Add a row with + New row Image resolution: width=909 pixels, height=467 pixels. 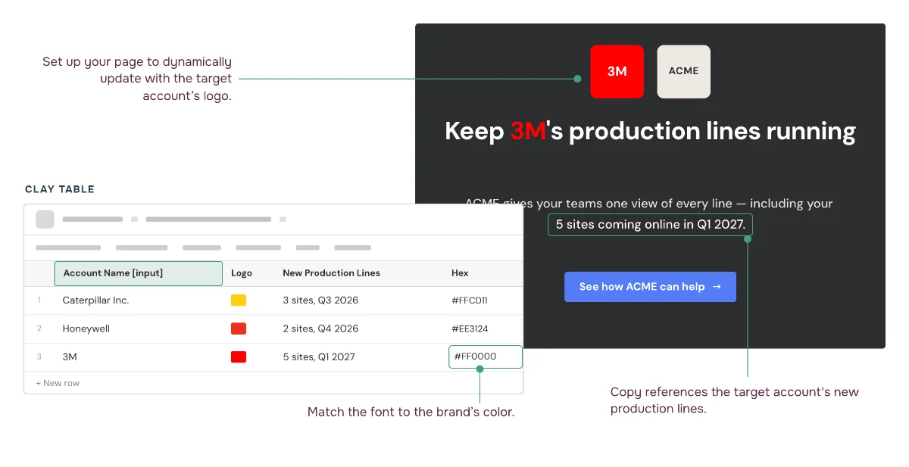58,383
